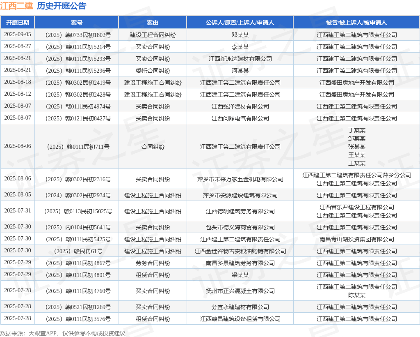The height and width of the screenshot is (337, 420).
Task: Select date 2025-08-18
Action: pyautogui.click(x=18, y=82)
